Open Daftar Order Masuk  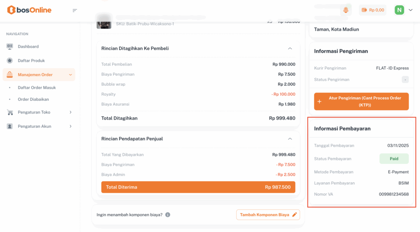pyautogui.click(x=37, y=87)
